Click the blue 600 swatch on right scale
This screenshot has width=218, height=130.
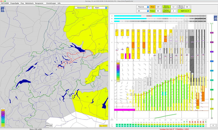tap(212, 61)
